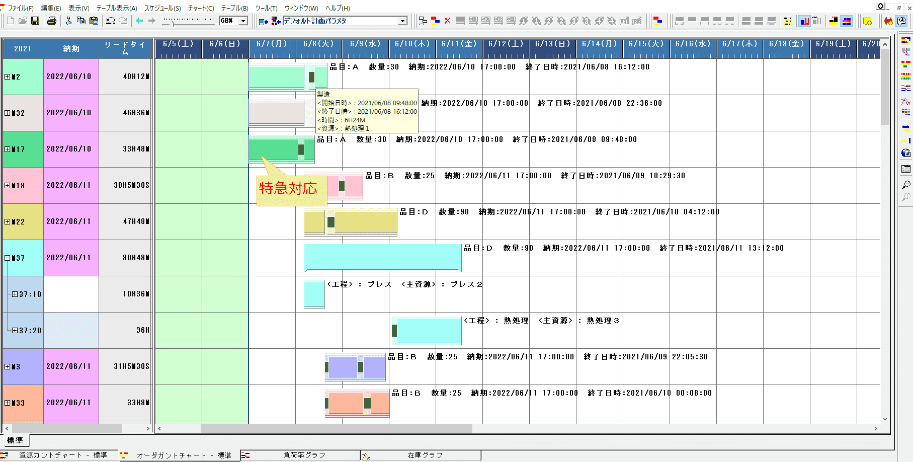Click the yellow dotted grid icon in toolbar
913x462 pixels.
click(x=788, y=21)
